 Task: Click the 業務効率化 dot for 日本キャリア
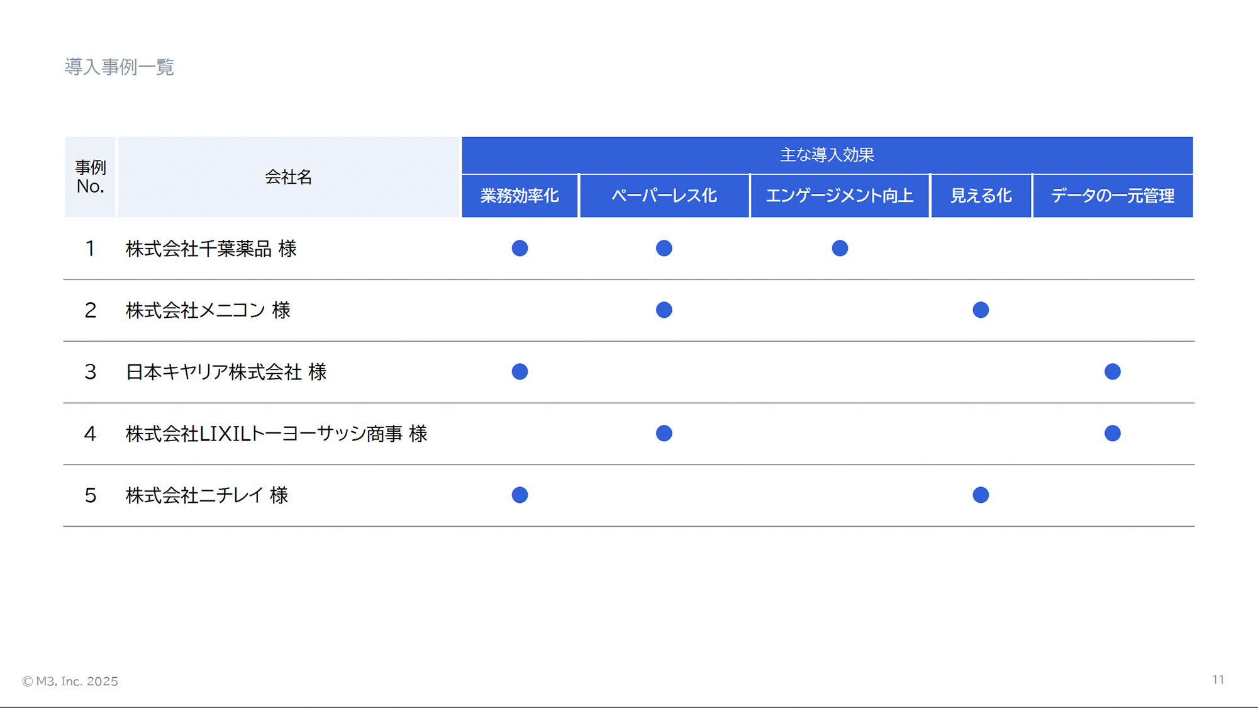tap(520, 371)
